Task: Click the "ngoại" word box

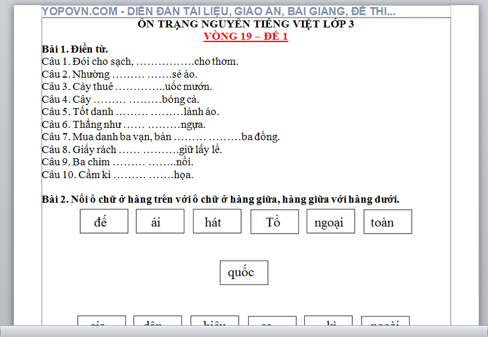Action: (x=331, y=222)
